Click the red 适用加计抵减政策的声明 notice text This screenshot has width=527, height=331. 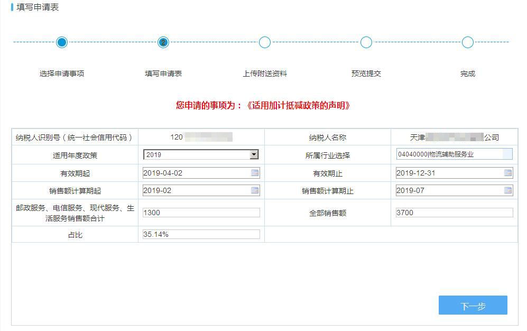263,105
